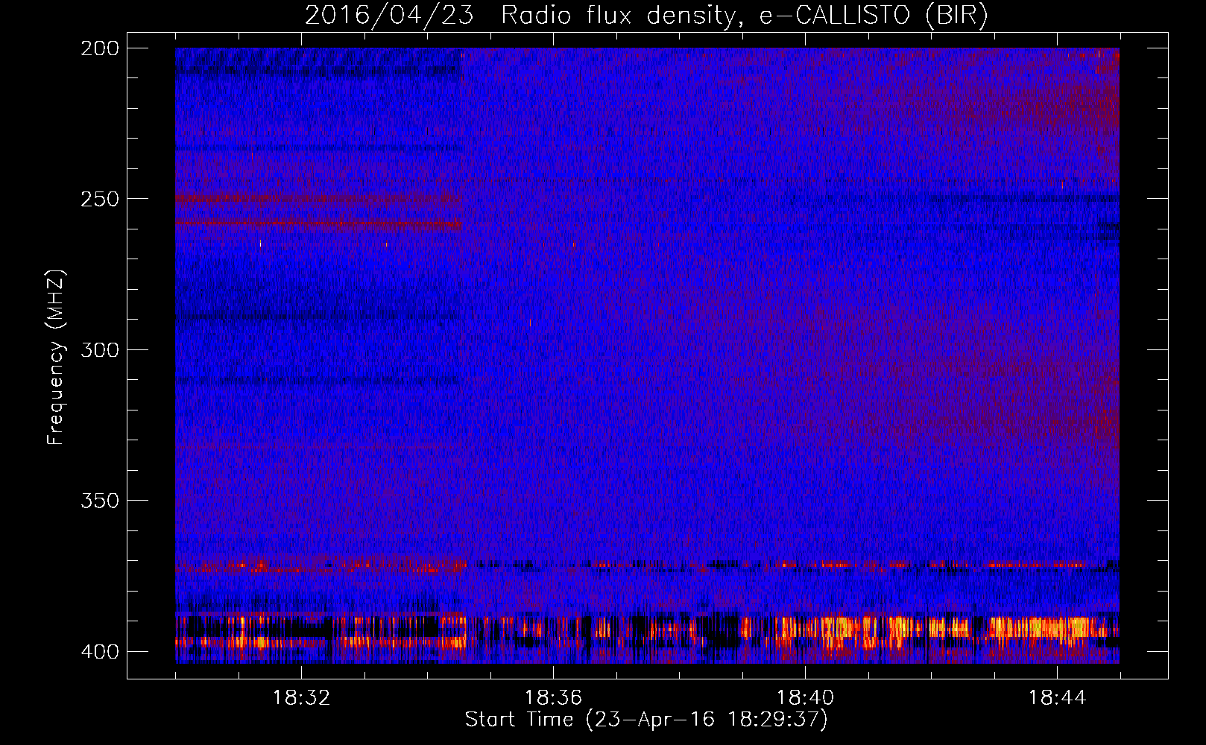The height and width of the screenshot is (745, 1206).
Task: Select the 200 frequency tick label
Action: (x=100, y=48)
